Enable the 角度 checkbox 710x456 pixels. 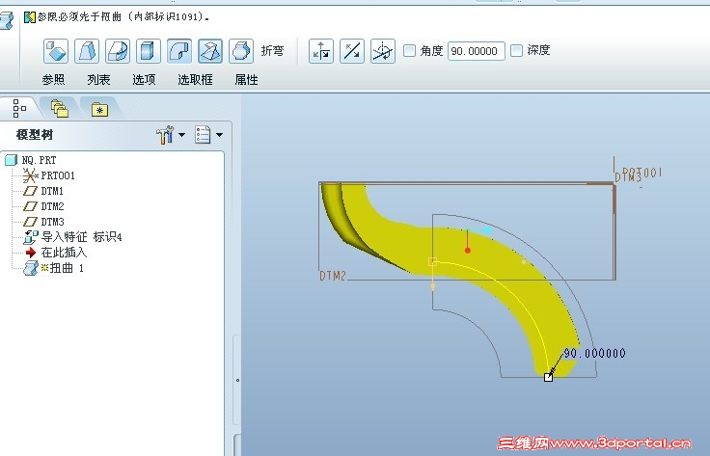tap(409, 50)
